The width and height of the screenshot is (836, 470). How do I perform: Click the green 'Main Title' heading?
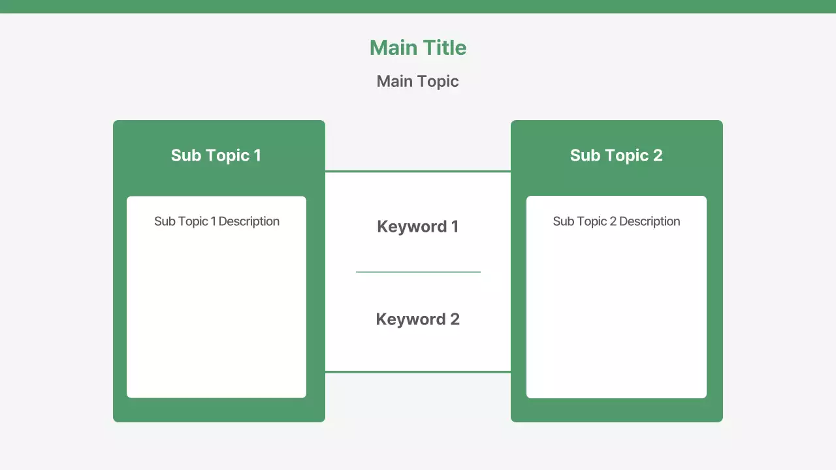point(418,48)
